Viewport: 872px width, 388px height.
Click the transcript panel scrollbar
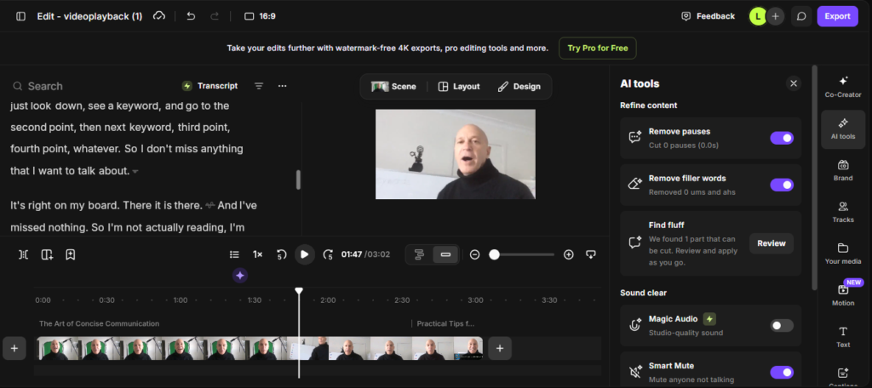pos(298,180)
